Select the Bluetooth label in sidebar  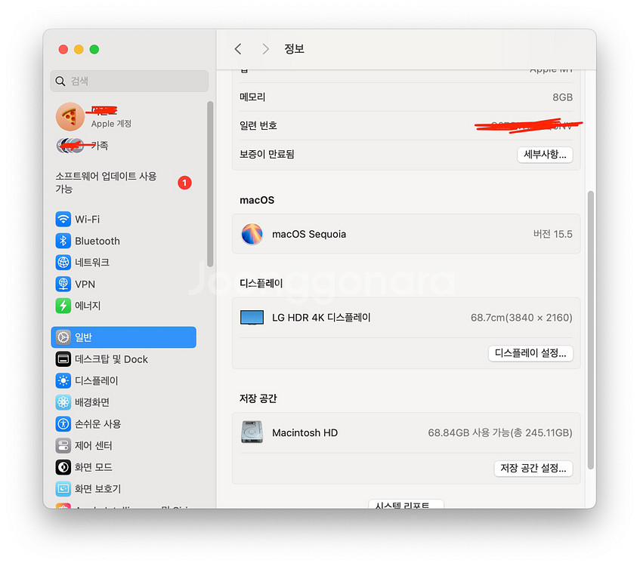(97, 241)
